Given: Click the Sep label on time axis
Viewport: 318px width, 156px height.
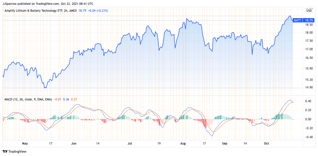Looking at the screenshot, I should pyautogui.click(x=225, y=144).
